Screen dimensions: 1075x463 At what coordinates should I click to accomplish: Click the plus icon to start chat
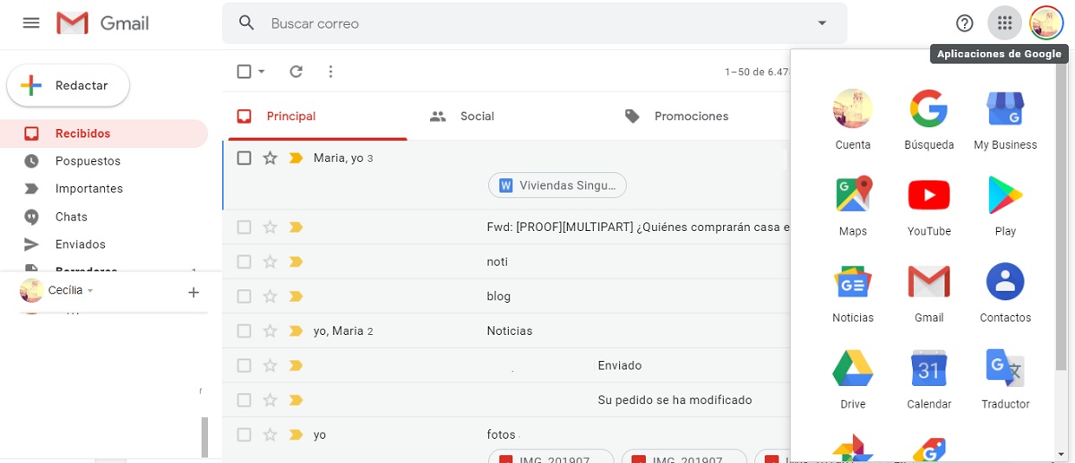pyautogui.click(x=193, y=292)
